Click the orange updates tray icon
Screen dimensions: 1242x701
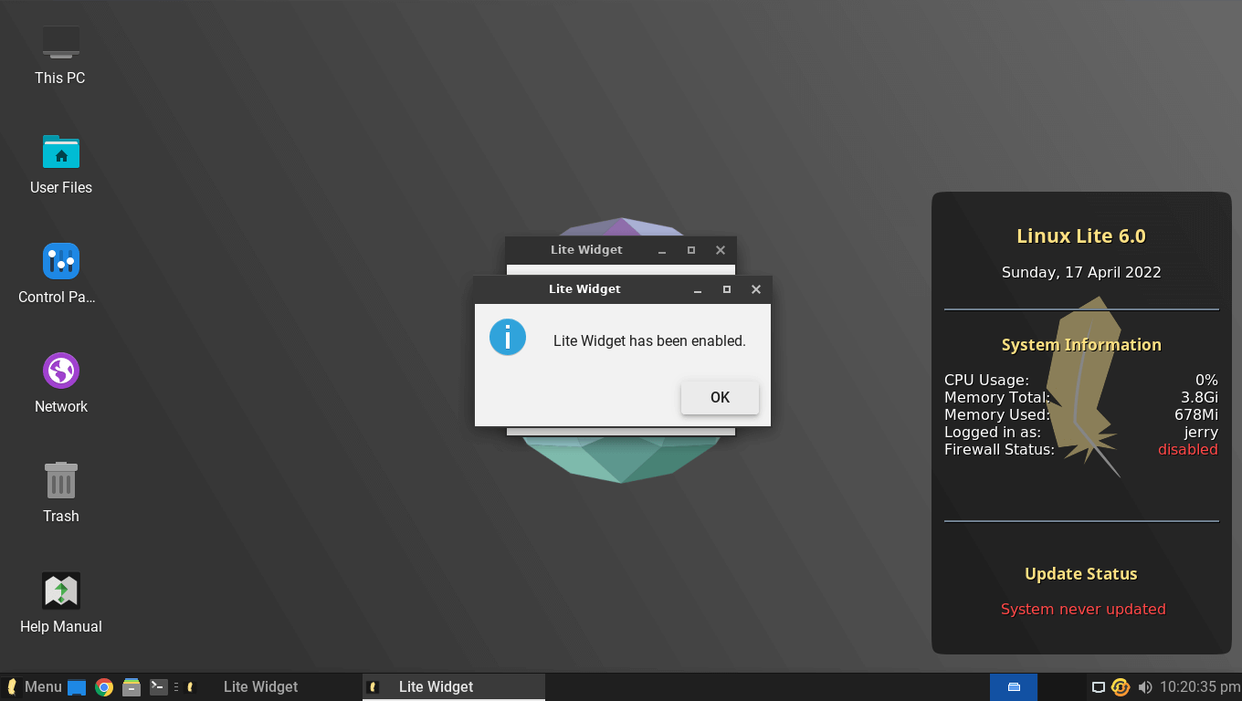(x=1121, y=687)
